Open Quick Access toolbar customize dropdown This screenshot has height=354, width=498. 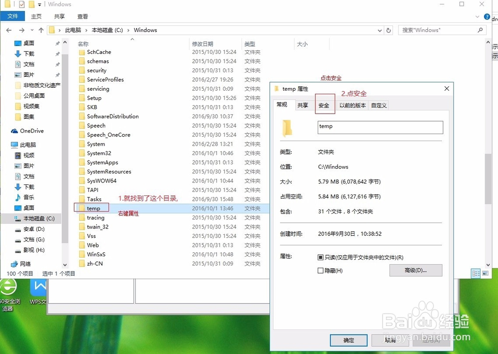(x=39, y=5)
